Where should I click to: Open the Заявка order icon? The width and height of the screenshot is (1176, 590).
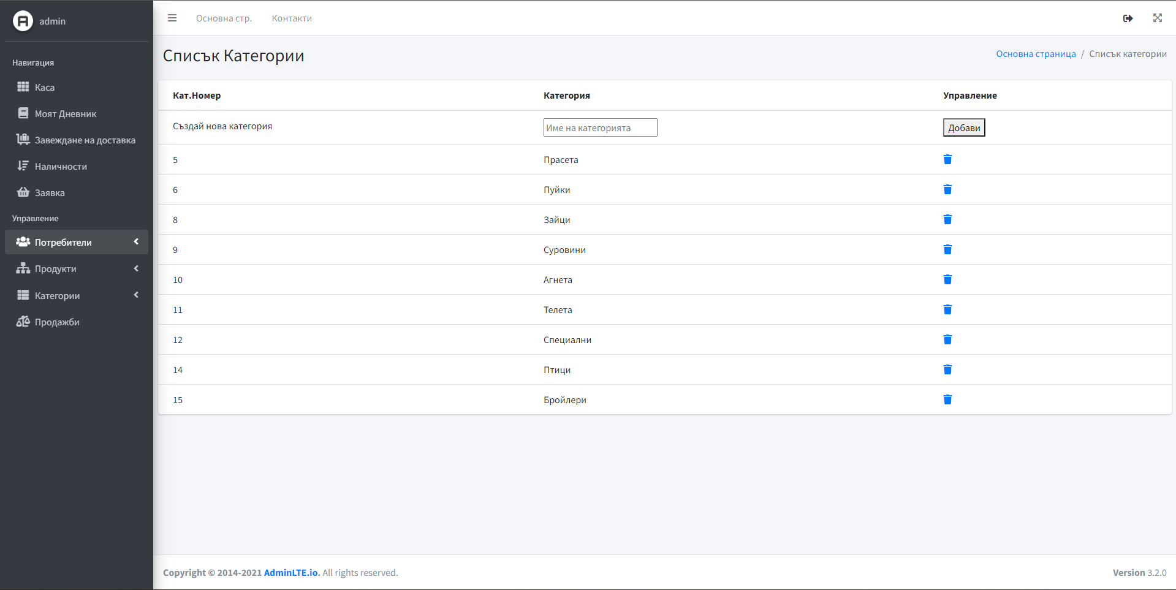[x=23, y=192]
